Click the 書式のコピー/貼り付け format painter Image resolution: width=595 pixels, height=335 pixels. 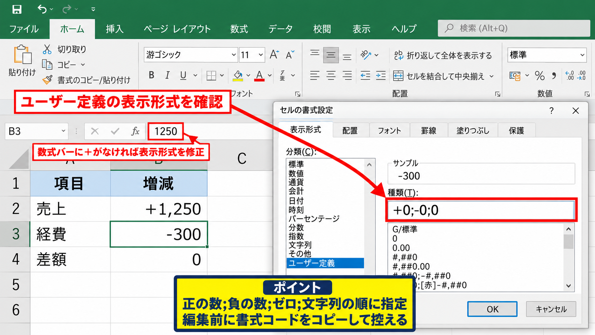coord(87,80)
